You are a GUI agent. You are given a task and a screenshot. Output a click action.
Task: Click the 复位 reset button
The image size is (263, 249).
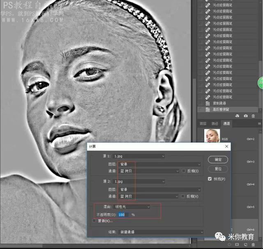point(218,169)
